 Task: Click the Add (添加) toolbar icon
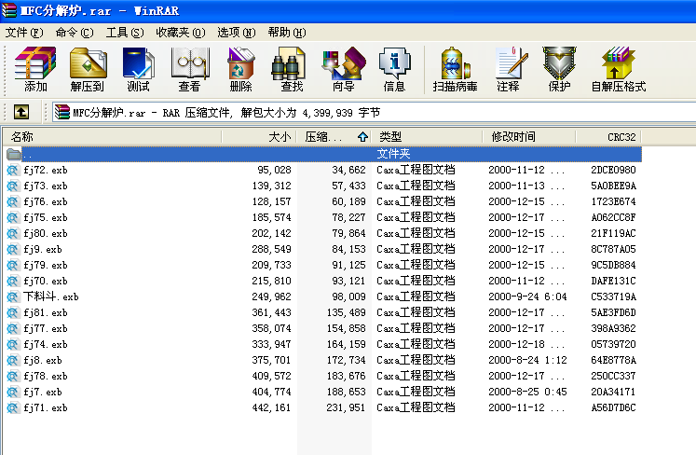[35, 70]
